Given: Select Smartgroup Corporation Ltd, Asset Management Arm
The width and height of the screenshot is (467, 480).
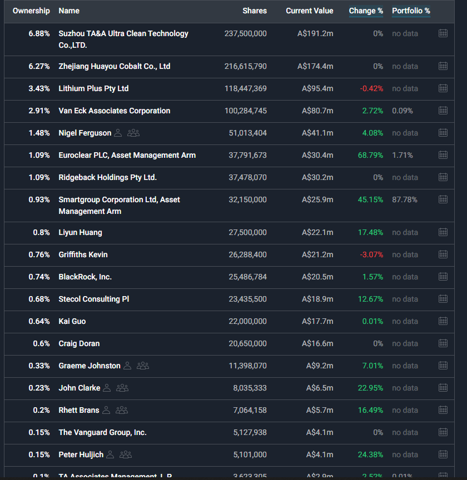Looking at the screenshot, I should 119,206.
